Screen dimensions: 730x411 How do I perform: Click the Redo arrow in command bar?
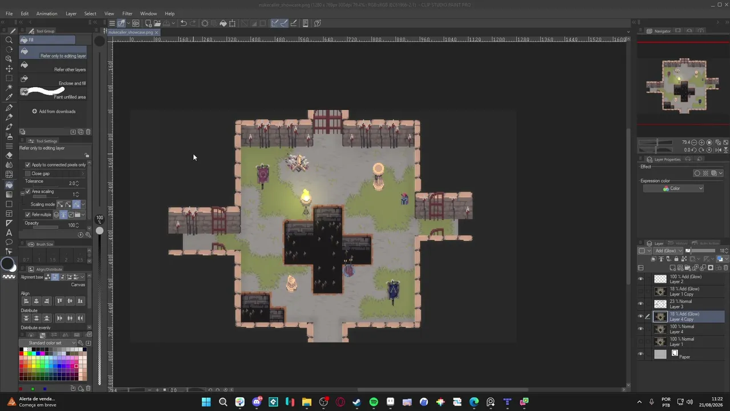tap(193, 23)
